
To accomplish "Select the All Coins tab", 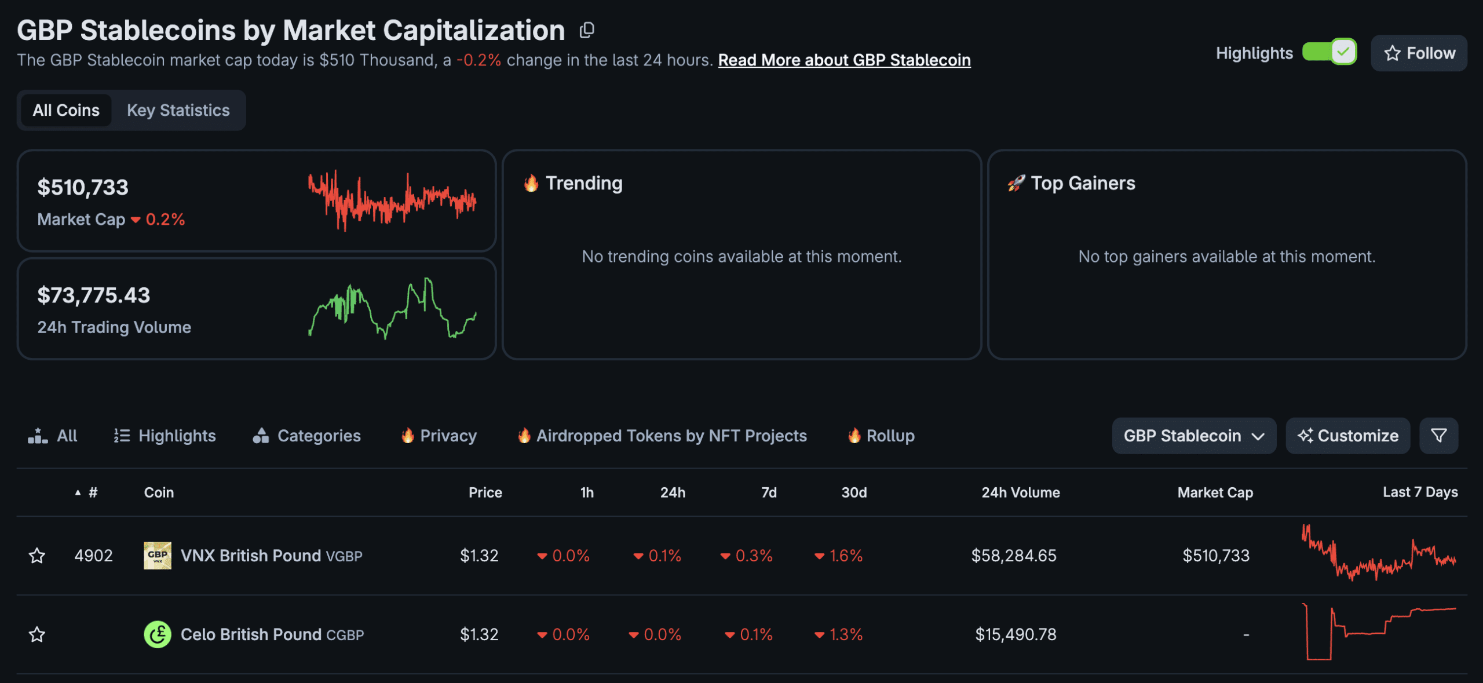I will [x=65, y=110].
